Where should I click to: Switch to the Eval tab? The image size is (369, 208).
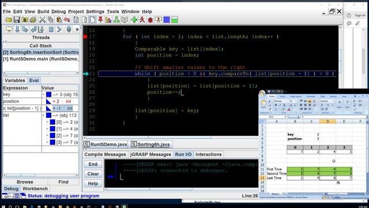click(34, 80)
